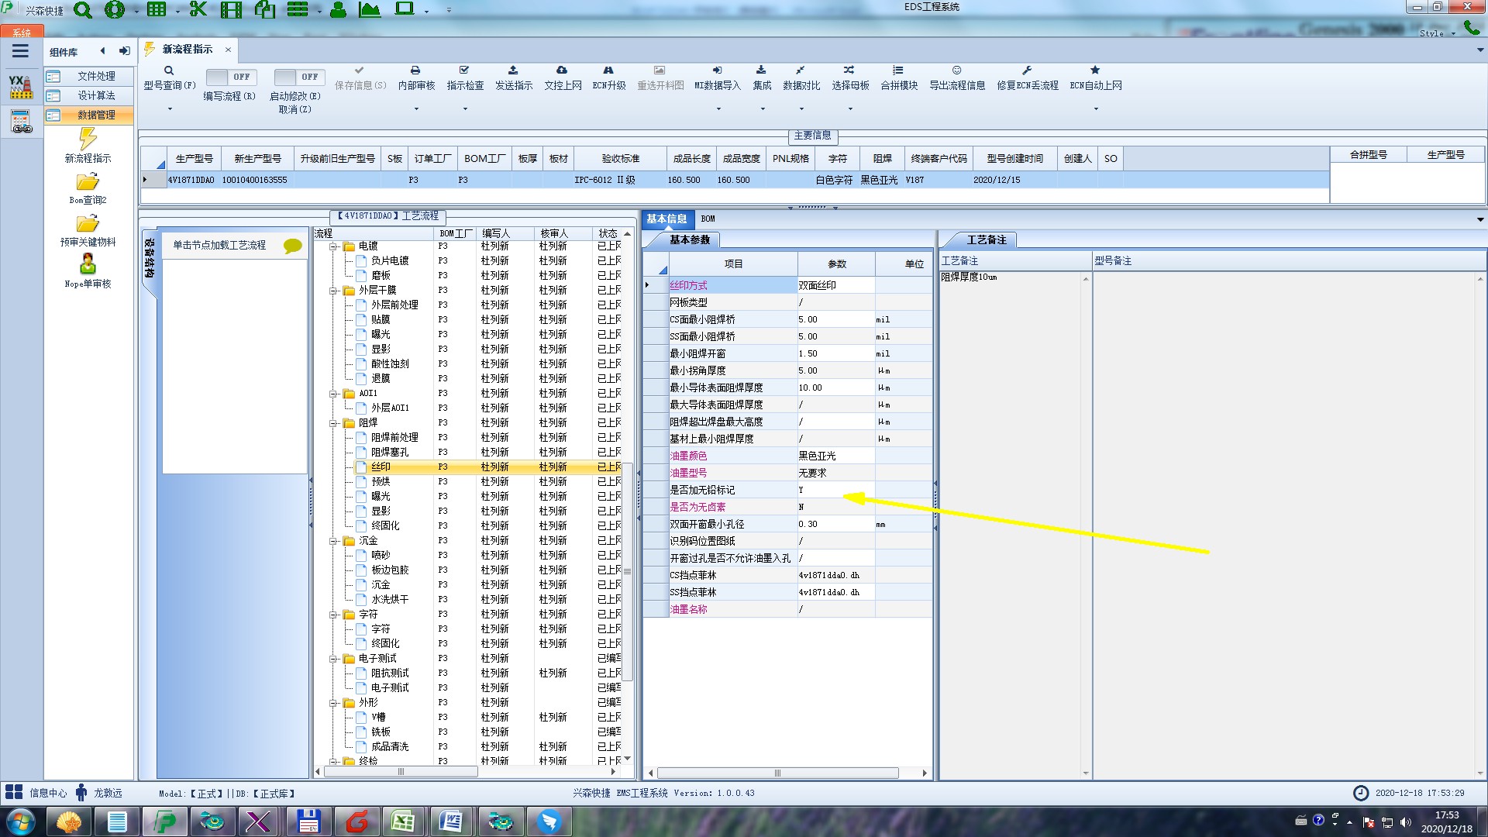Select the 工艺备注 tab
The width and height of the screenshot is (1488, 837).
click(x=986, y=240)
